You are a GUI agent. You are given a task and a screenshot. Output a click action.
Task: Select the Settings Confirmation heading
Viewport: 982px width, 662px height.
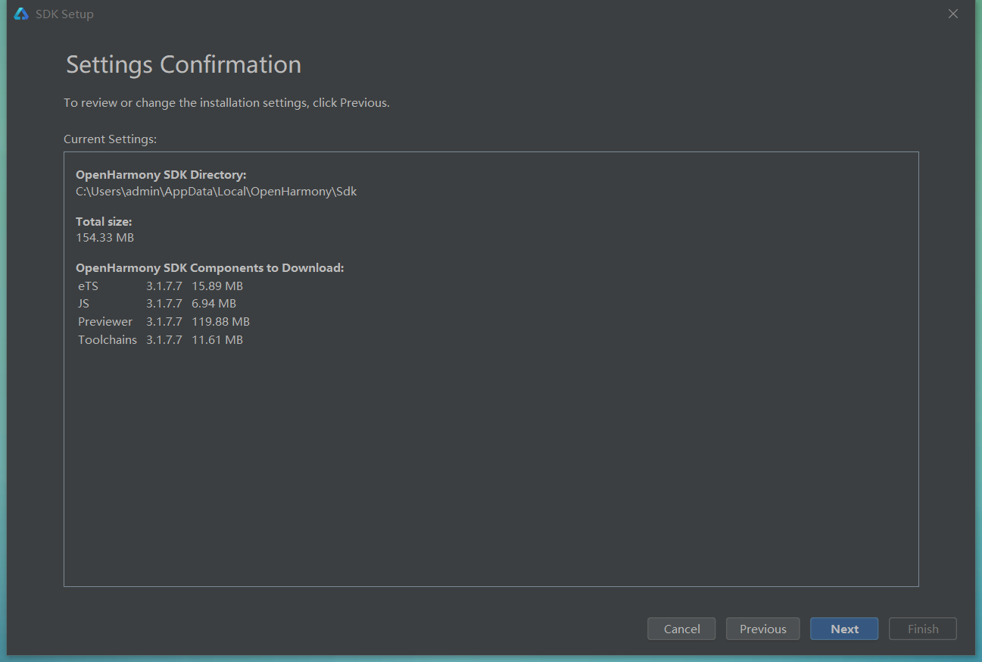184,64
